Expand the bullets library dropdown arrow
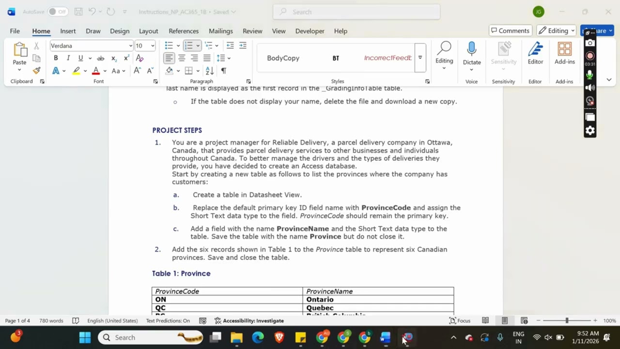This screenshot has height=349, width=620. click(x=178, y=46)
